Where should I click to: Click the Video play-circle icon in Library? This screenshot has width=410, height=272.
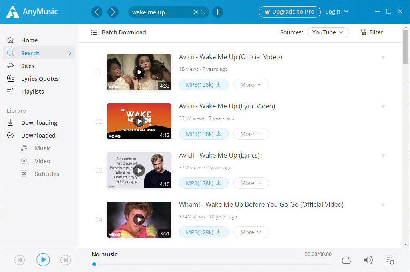pyautogui.click(x=24, y=161)
